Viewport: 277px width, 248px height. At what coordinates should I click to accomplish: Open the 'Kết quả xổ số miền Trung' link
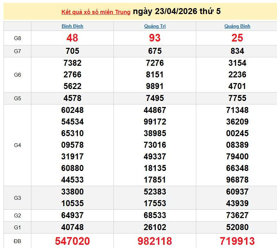pos(96,12)
